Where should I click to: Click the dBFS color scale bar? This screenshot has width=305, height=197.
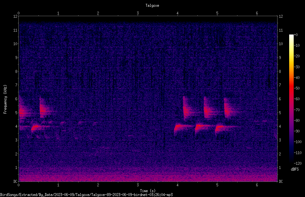[291, 99]
